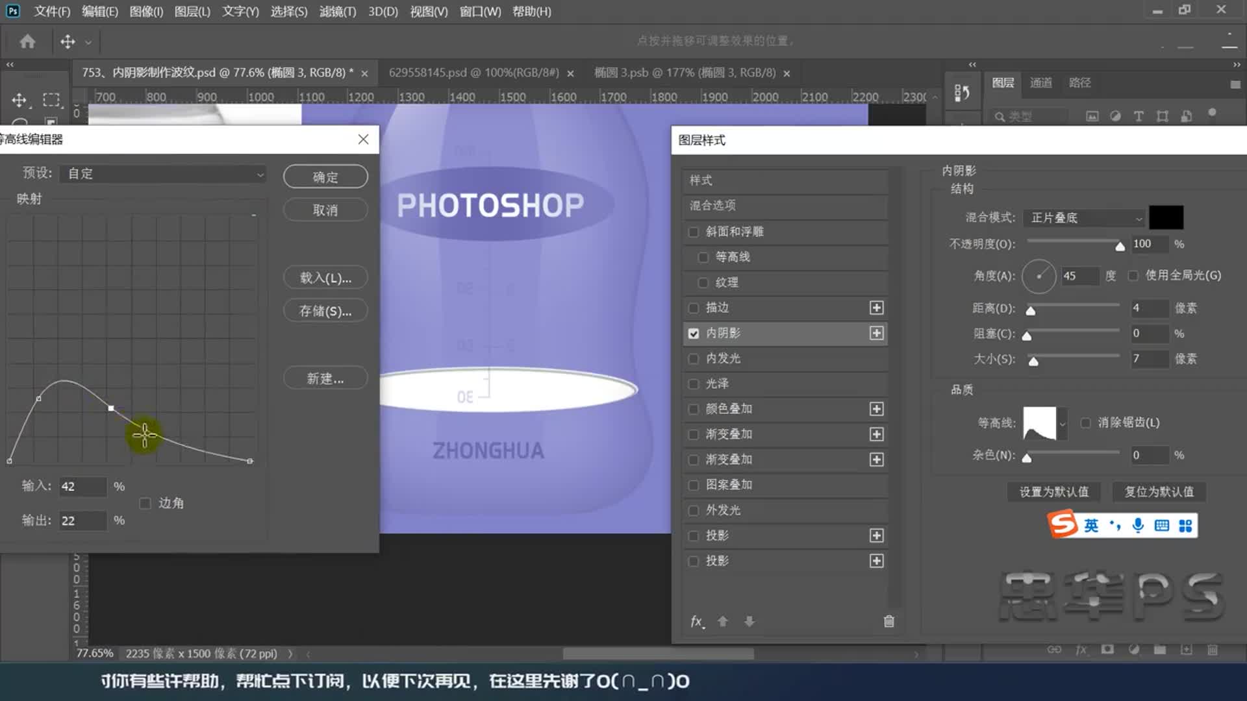The image size is (1247, 701).
Task: Click the black color swatch next to 混合模式
Action: [1166, 217]
